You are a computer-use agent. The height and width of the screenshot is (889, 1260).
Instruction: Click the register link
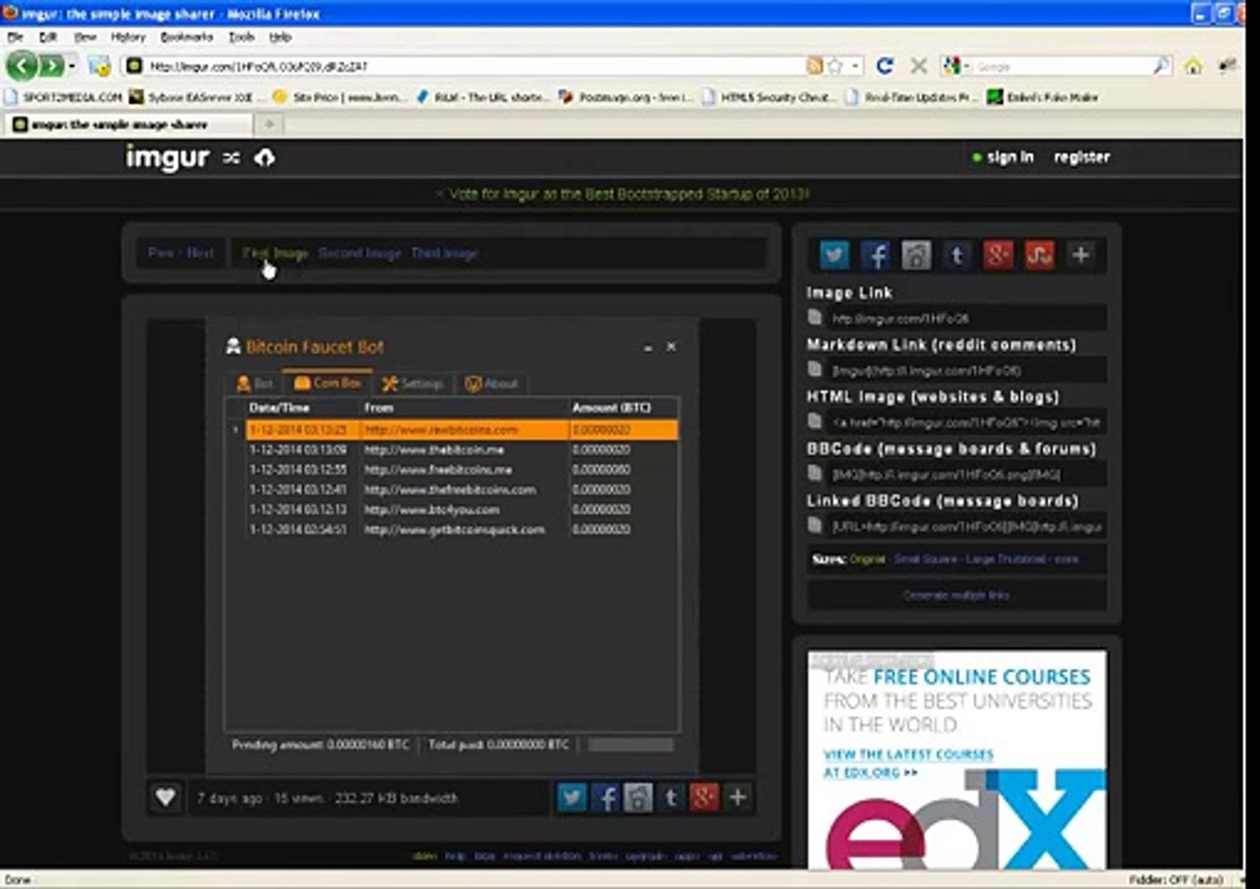1081,156
